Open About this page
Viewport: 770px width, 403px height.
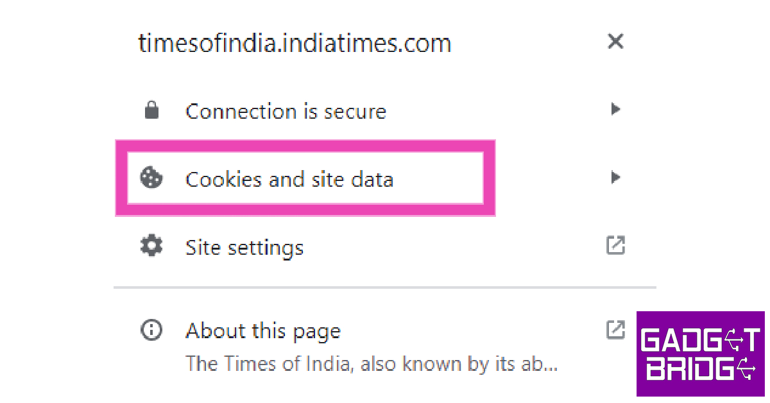262,331
